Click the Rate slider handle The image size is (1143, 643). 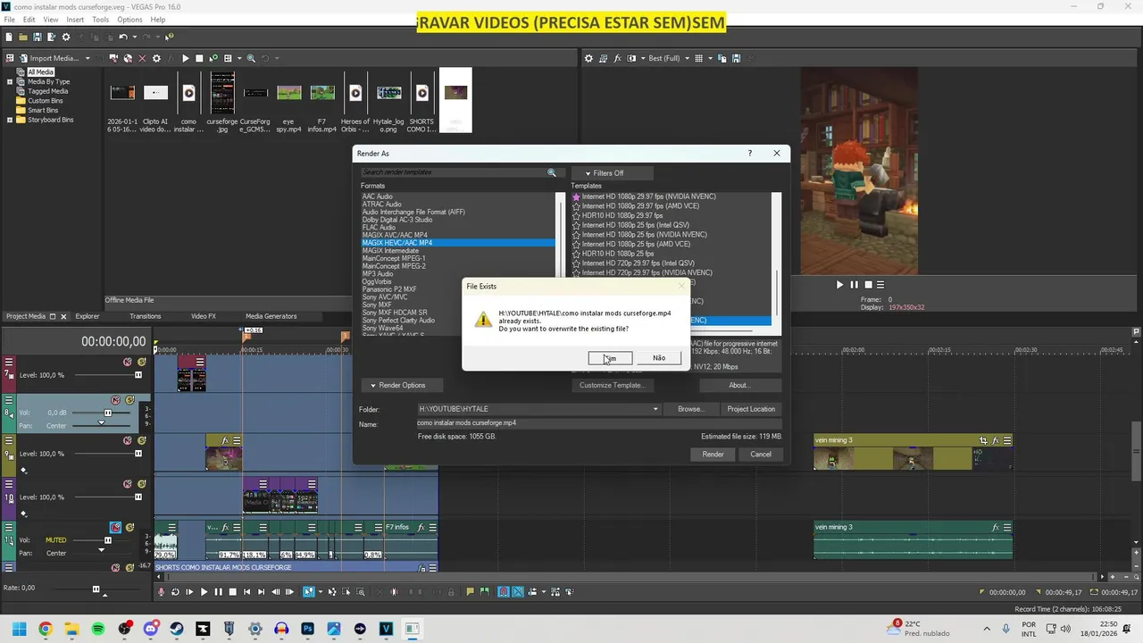point(96,589)
